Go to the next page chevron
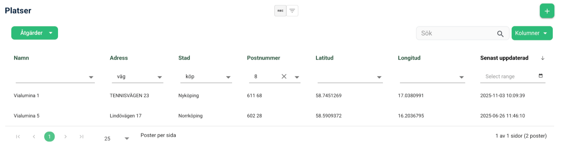Screen dimensions: 565x146 tap(66, 136)
